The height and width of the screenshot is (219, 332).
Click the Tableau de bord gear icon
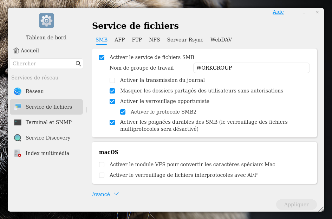[x=46, y=20]
